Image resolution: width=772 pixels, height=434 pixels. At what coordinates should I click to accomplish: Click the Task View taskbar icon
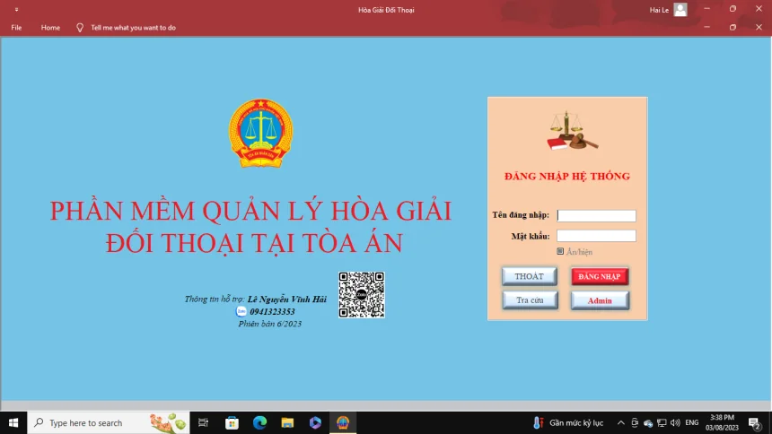point(204,422)
